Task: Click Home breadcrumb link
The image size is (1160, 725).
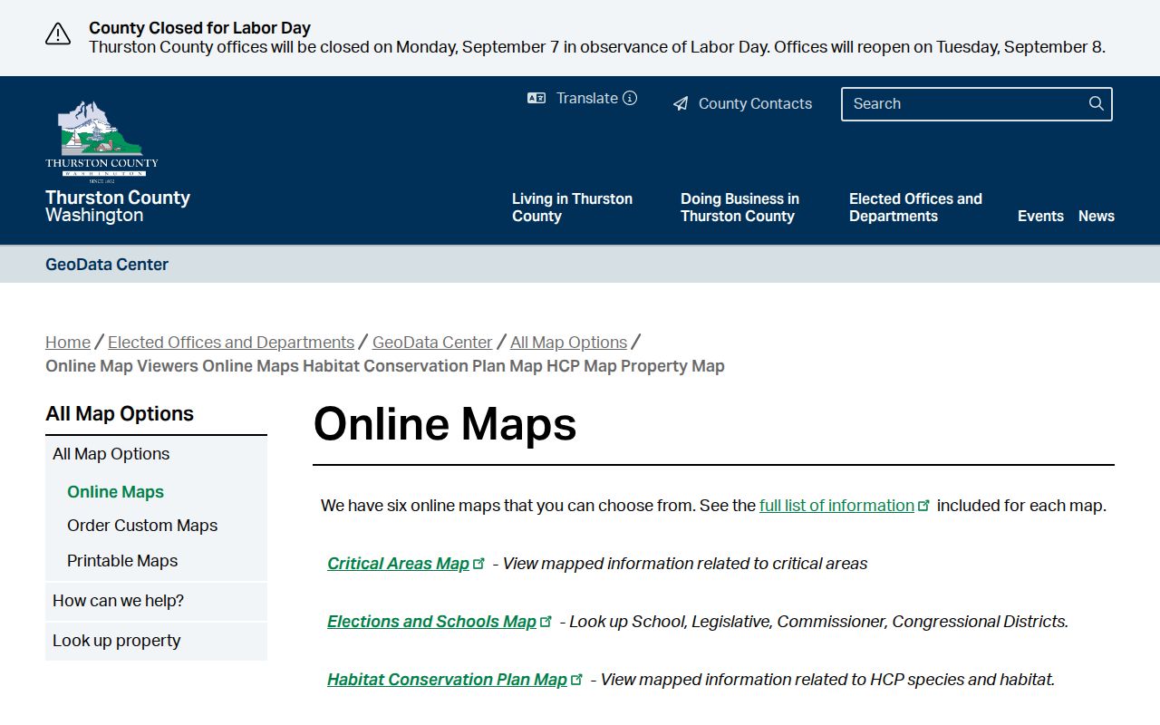Action: point(68,343)
